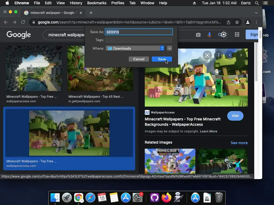The width and height of the screenshot is (274, 205).
Task: Open Notes from the dock
Action: [x=114, y=198]
